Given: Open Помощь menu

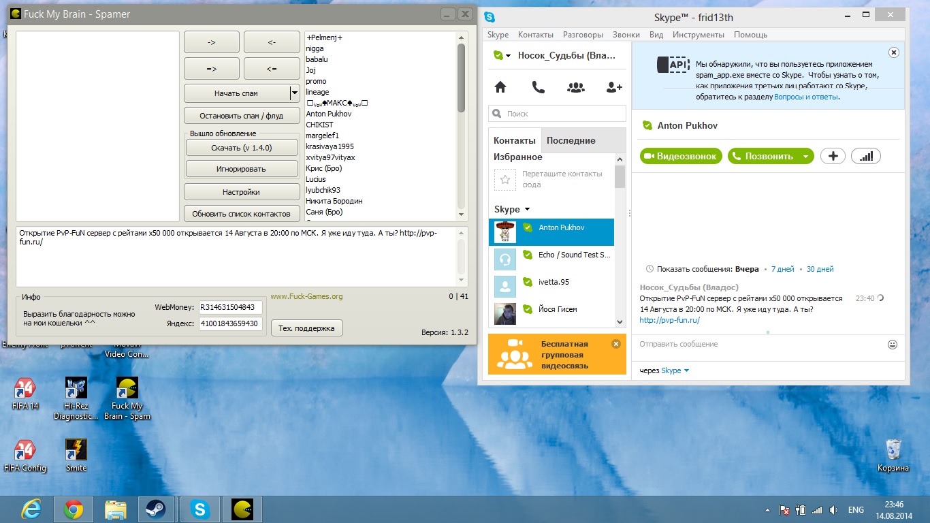Looking at the screenshot, I should 750,35.
